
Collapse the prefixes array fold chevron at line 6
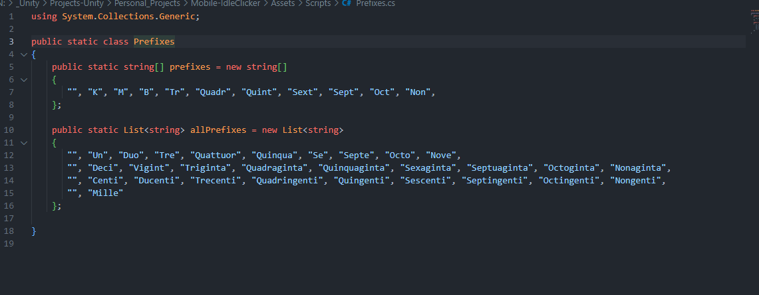(24, 80)
